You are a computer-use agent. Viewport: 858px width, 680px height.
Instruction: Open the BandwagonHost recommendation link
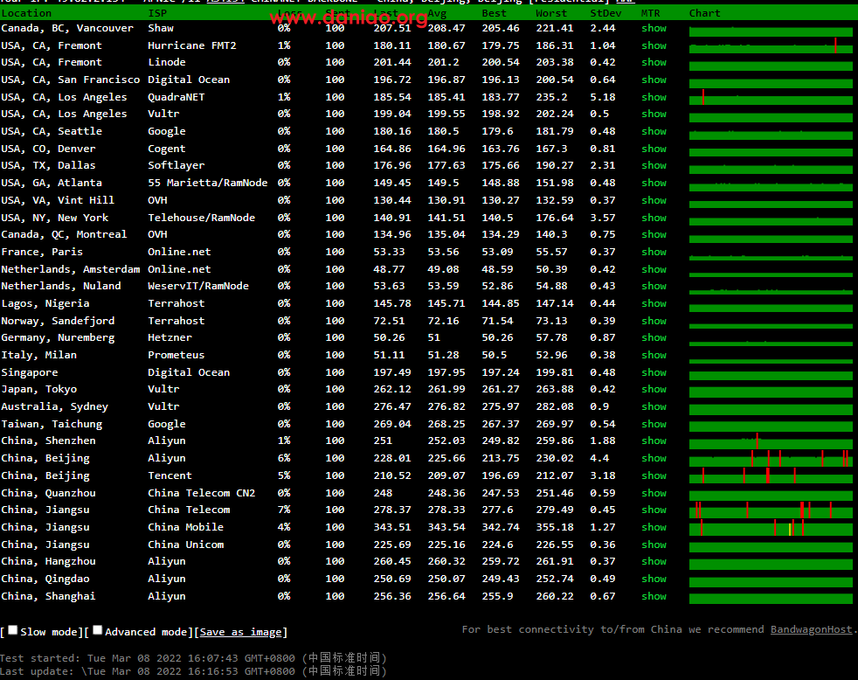811,629
